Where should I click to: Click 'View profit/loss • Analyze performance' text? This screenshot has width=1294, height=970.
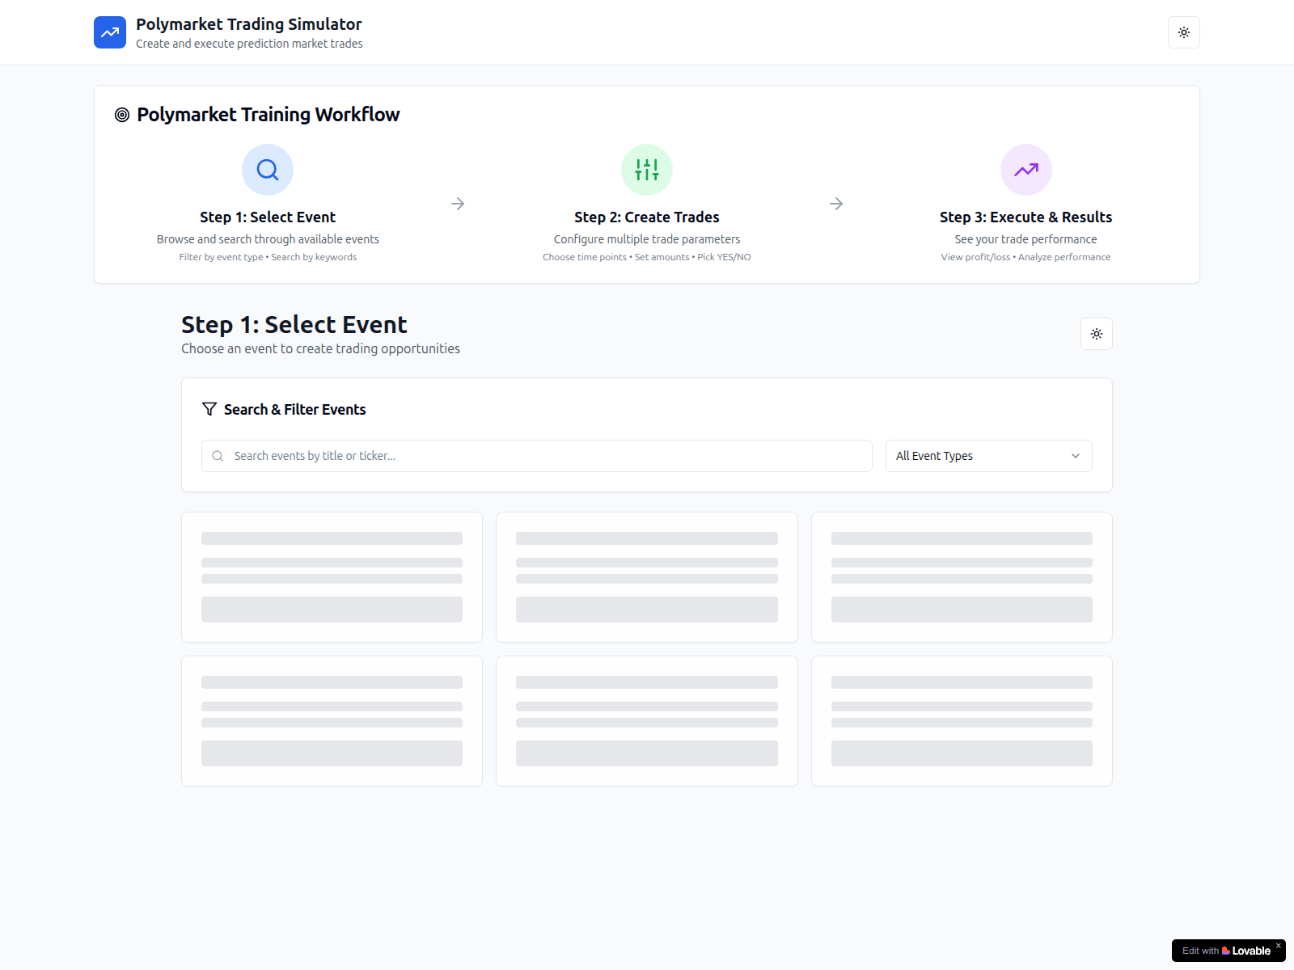(x=1025, y=257)
